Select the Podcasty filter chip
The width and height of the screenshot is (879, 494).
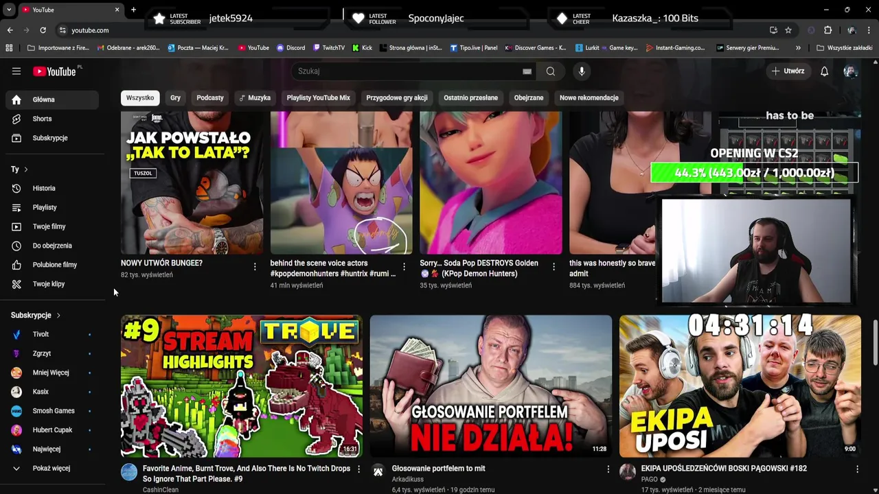[210, 98]
